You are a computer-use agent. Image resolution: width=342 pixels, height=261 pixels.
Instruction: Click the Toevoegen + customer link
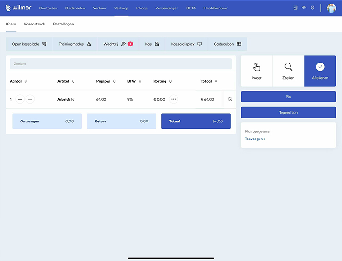pos(255,139)
